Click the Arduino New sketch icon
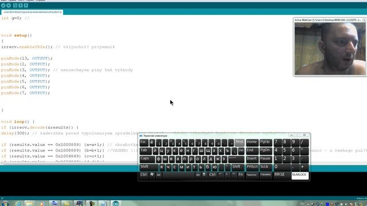This screenshot has width=367, height=206. point(15,5)
